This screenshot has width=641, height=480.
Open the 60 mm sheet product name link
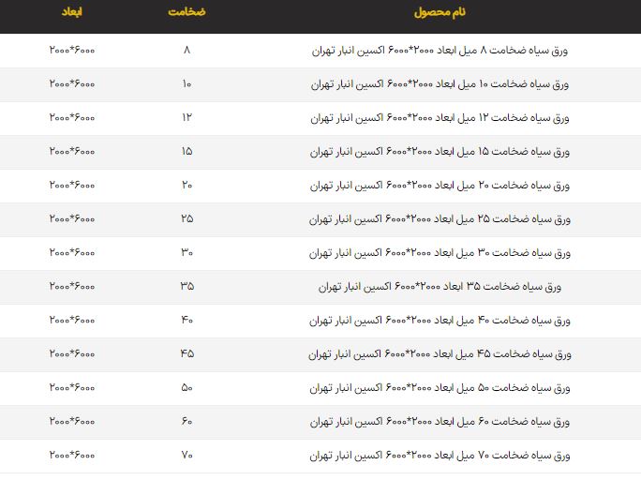coord(439,422)
